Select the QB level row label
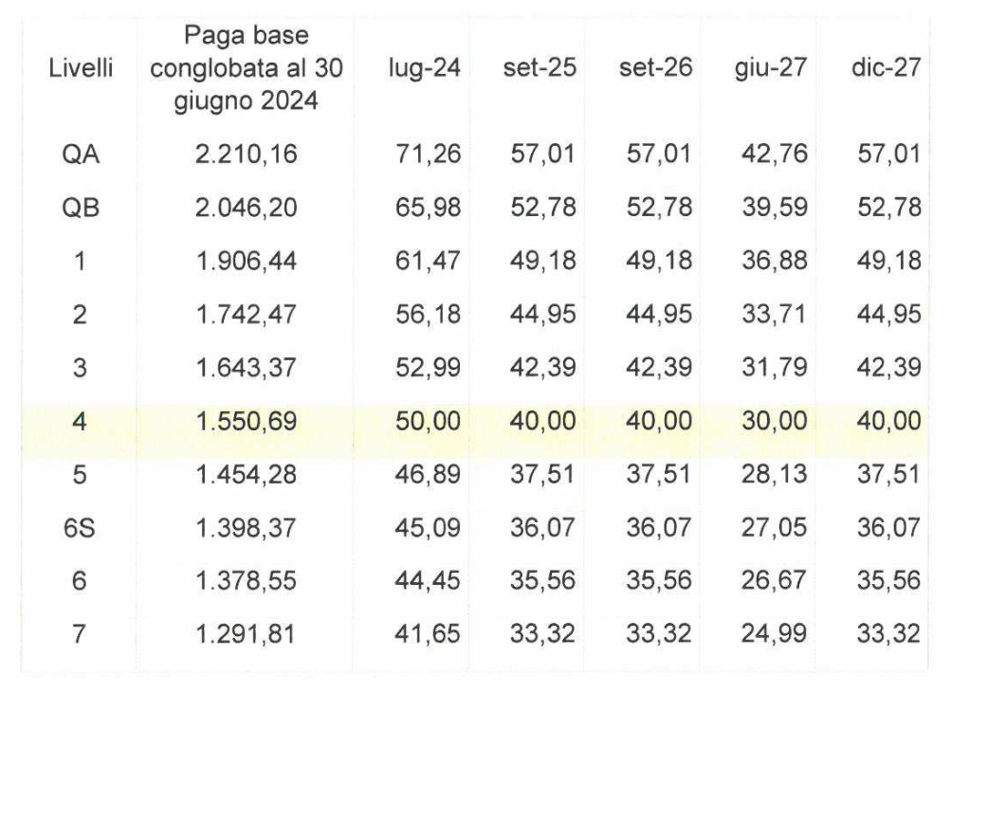Viewport: 1006px width, 820px height. click(x=81, y=208)
